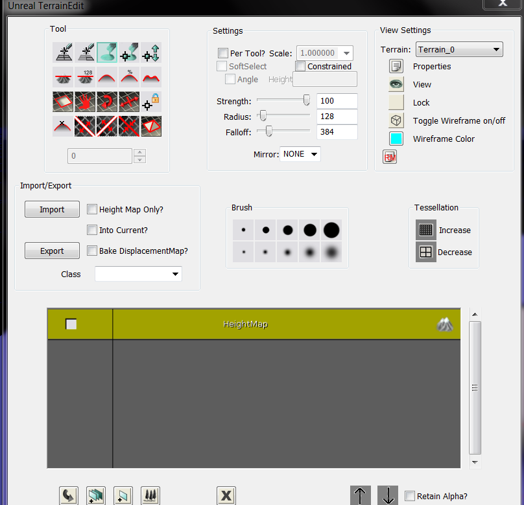This screenshot has height=505, width=524.
Task: Select the largest soft-edged brush
Action: click(331, 252)
